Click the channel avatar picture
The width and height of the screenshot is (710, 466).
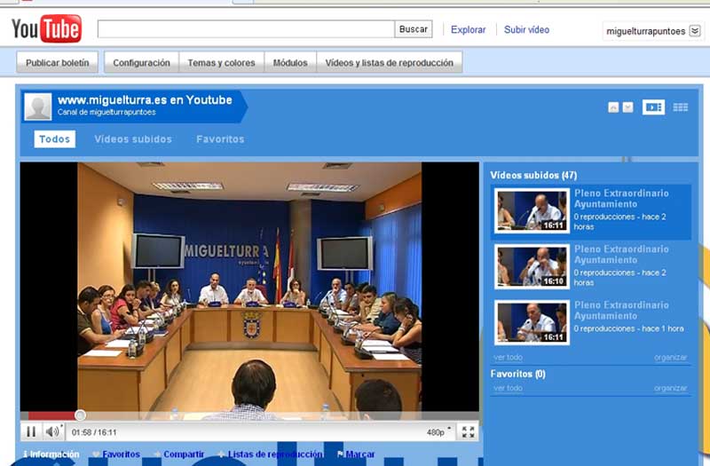click(37, 106)
